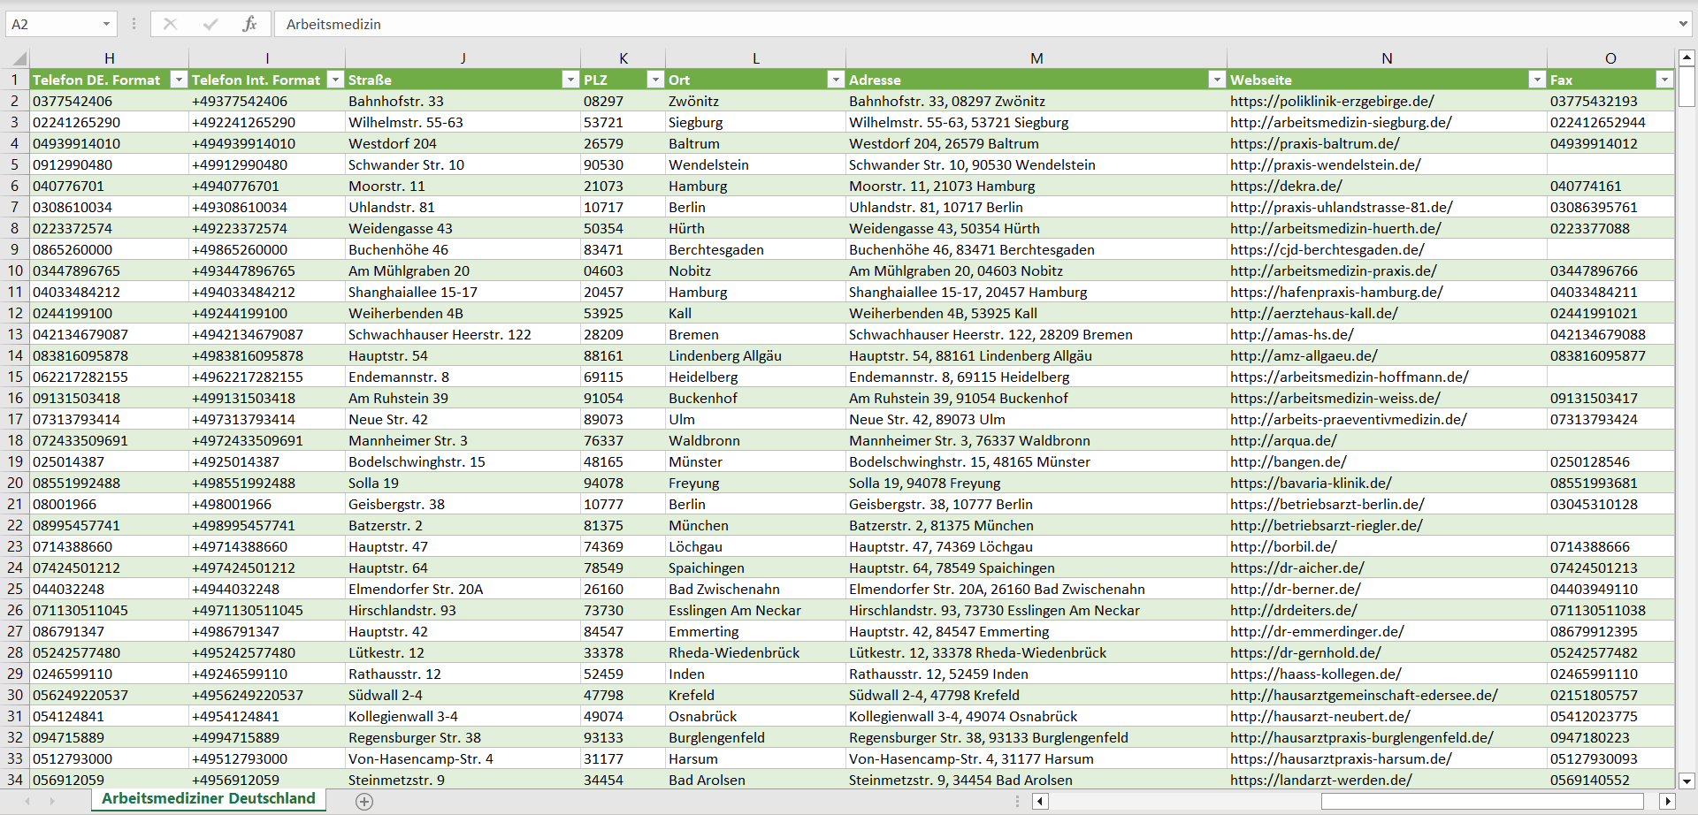Select row 34 header
The height and width of the screenshot is (815, 1698).
click(15, 780)
